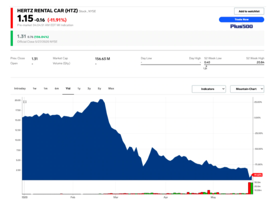This screenshot has height=200, width=276.
Task: Select the 5y time range tab
Action: pyautogui.click(x=100, y=88)
